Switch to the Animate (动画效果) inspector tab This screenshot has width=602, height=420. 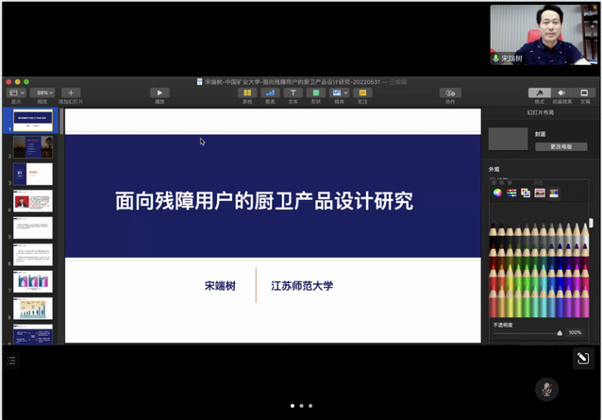(561, 92)
